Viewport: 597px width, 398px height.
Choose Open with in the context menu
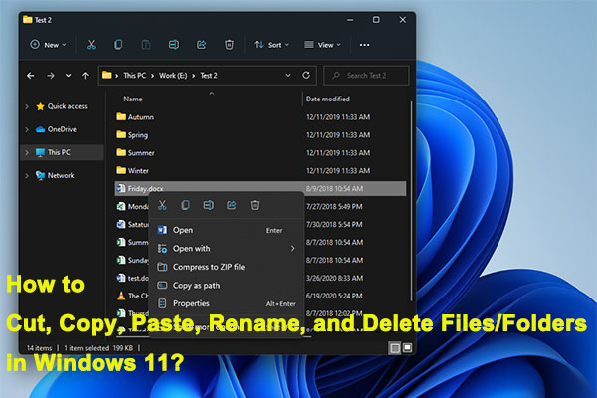[227, 249]
